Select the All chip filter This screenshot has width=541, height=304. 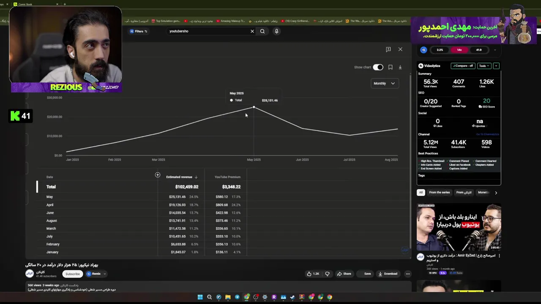421,193
